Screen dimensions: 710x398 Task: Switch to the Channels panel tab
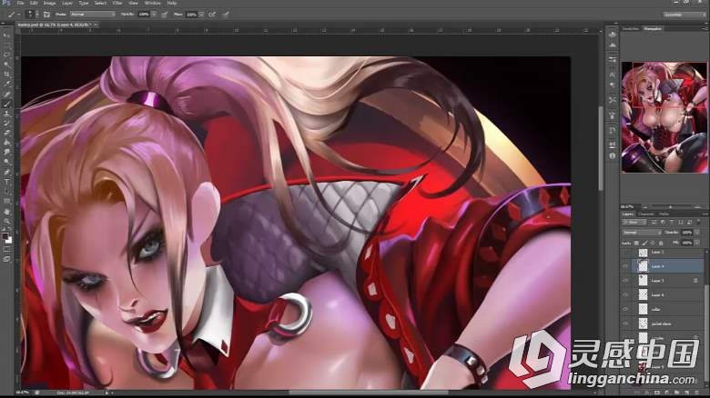646,214
